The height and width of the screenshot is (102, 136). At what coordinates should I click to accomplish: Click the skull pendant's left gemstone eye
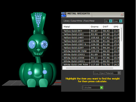[32, 44]
